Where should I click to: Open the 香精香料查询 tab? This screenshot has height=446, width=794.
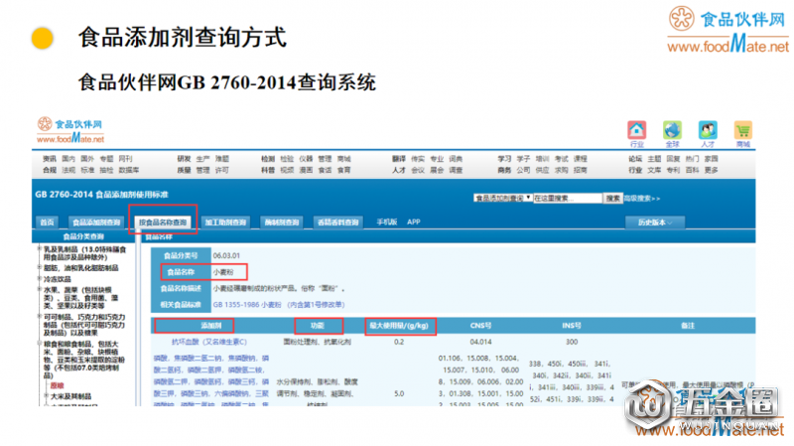337,223
